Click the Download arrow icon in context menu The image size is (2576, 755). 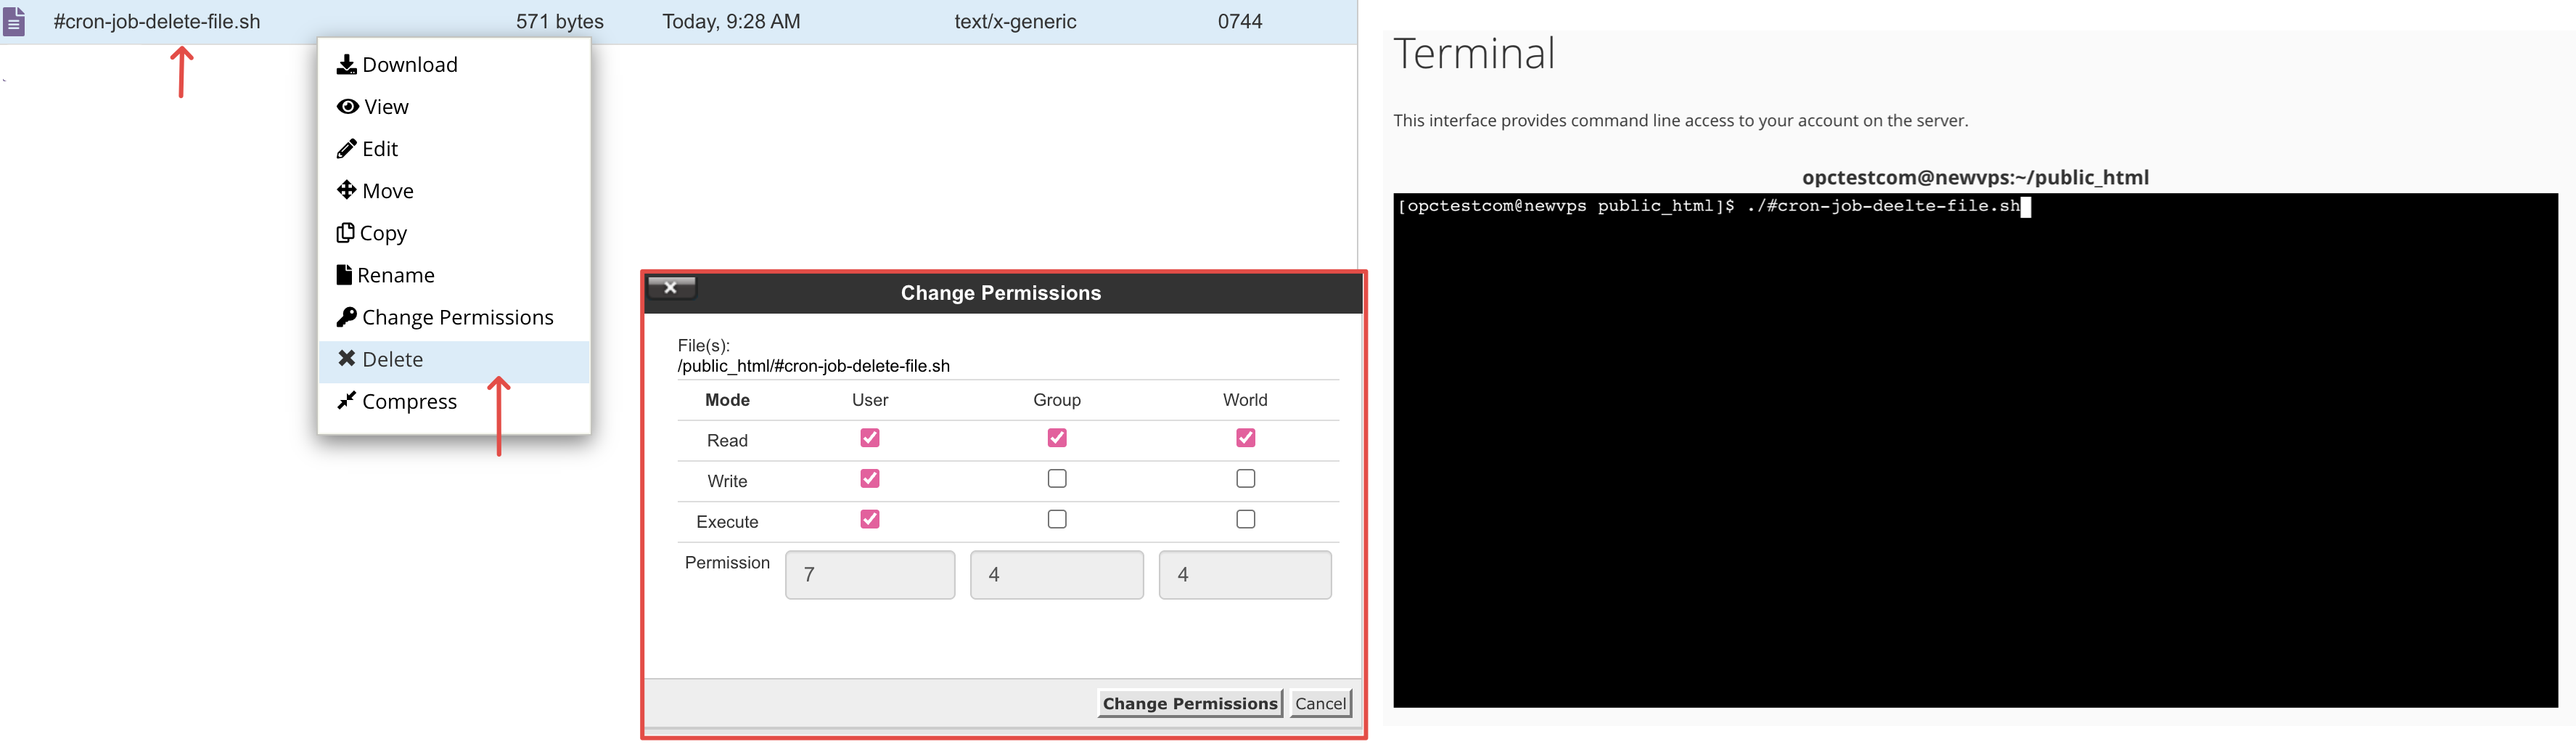346,65
